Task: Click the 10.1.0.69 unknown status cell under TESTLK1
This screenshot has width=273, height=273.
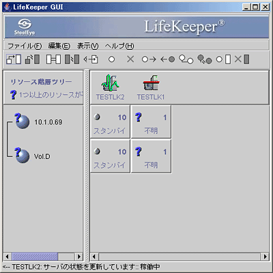Action: point(151,121)
